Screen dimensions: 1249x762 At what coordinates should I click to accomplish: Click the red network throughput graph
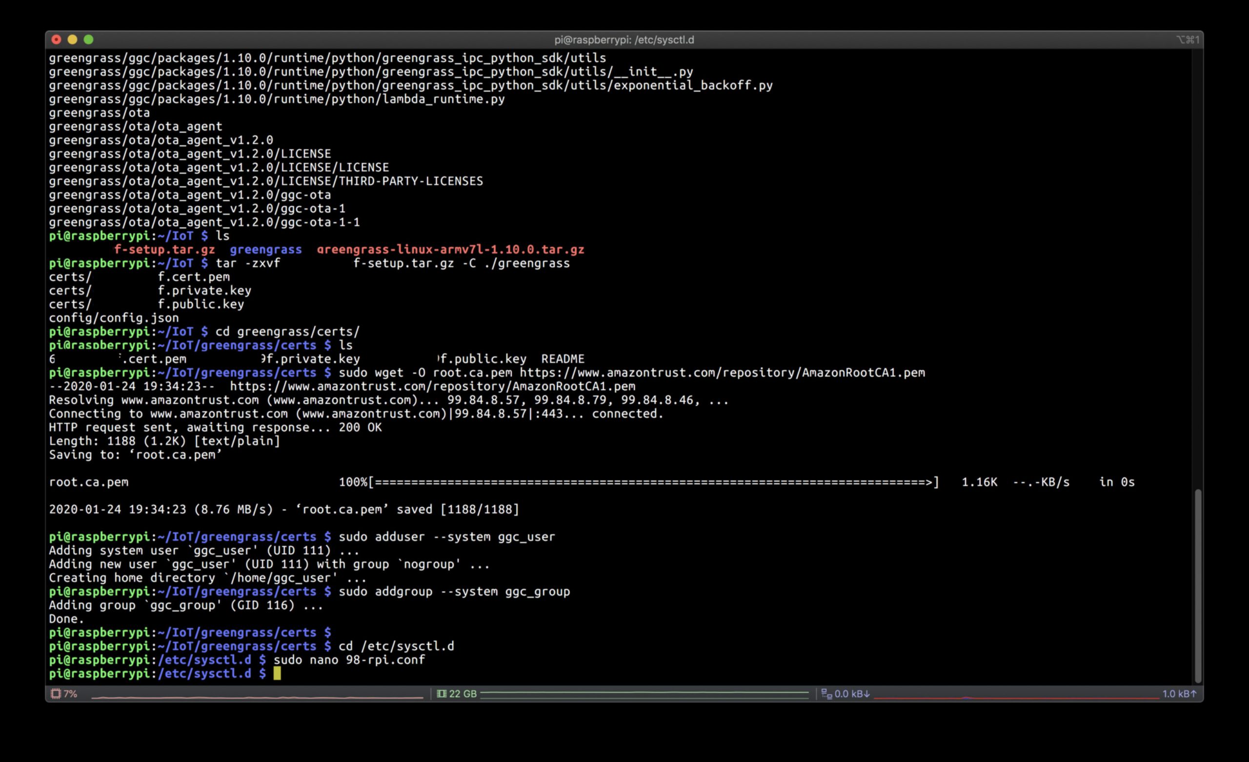[x=1016, y=698]
